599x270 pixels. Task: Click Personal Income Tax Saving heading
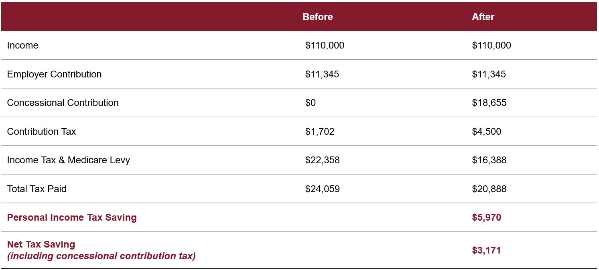72,217
